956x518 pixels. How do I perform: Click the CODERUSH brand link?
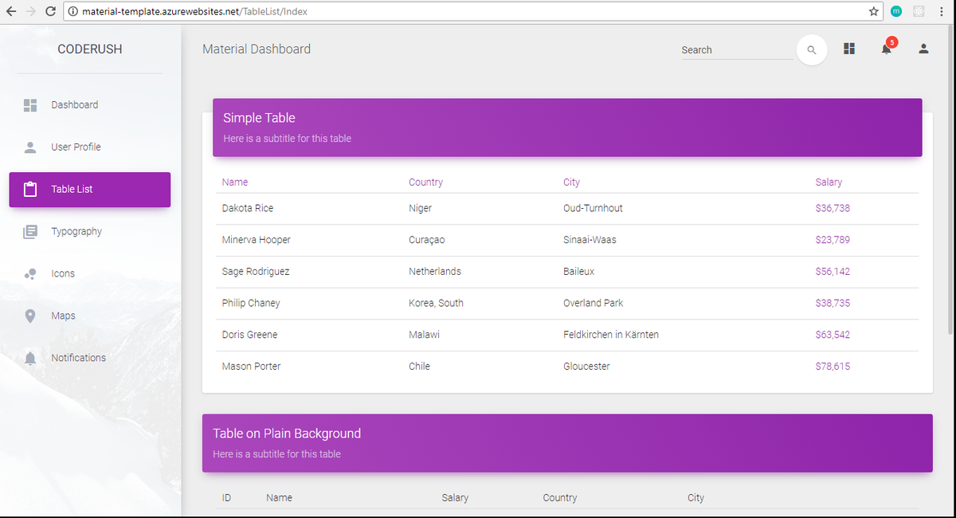pos(89,49)
